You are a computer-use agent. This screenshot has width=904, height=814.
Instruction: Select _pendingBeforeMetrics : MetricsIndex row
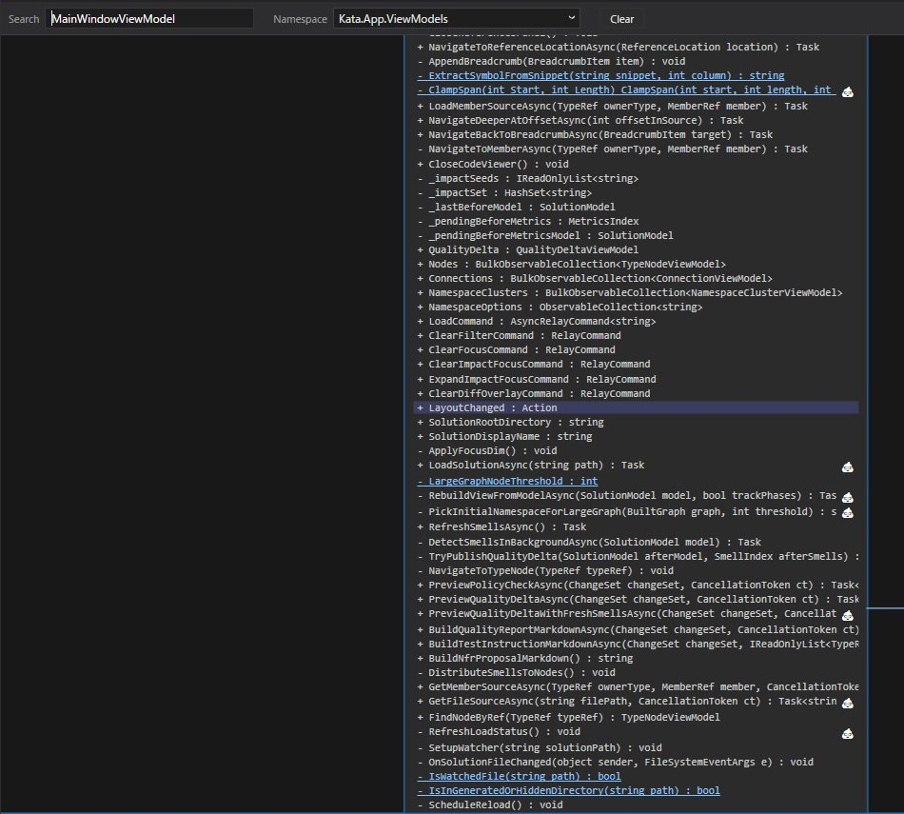click(527, 222)
